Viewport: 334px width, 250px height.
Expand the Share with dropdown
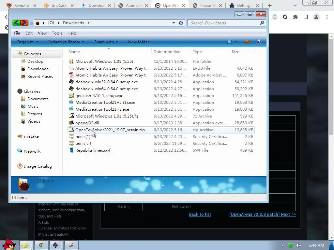(106, 42)
